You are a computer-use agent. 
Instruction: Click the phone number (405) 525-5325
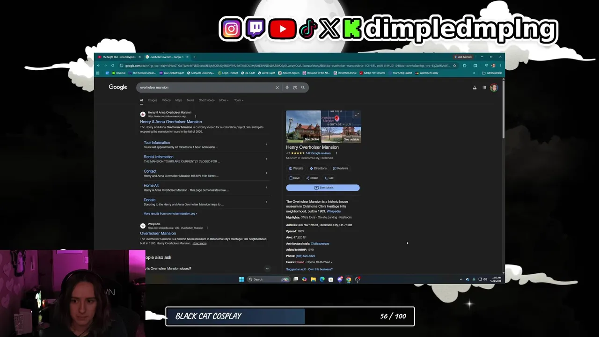tap(306, 256)
